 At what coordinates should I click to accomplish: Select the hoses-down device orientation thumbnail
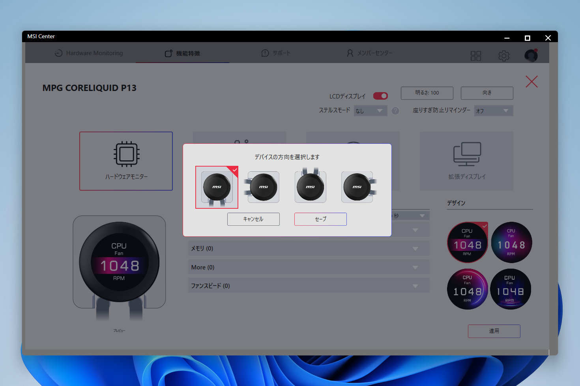pos(217,187)
